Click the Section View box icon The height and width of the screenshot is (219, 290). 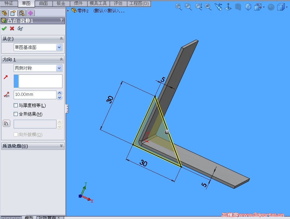click(x=281, y=7)
